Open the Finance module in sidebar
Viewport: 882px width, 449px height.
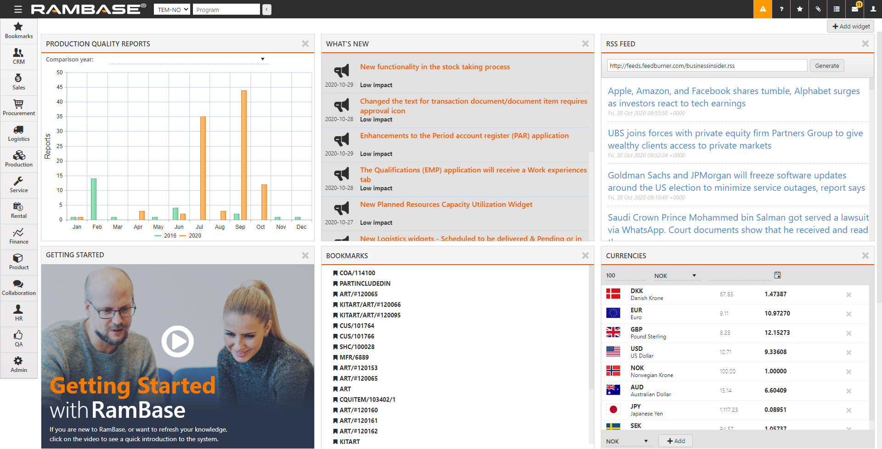(19, 236)
